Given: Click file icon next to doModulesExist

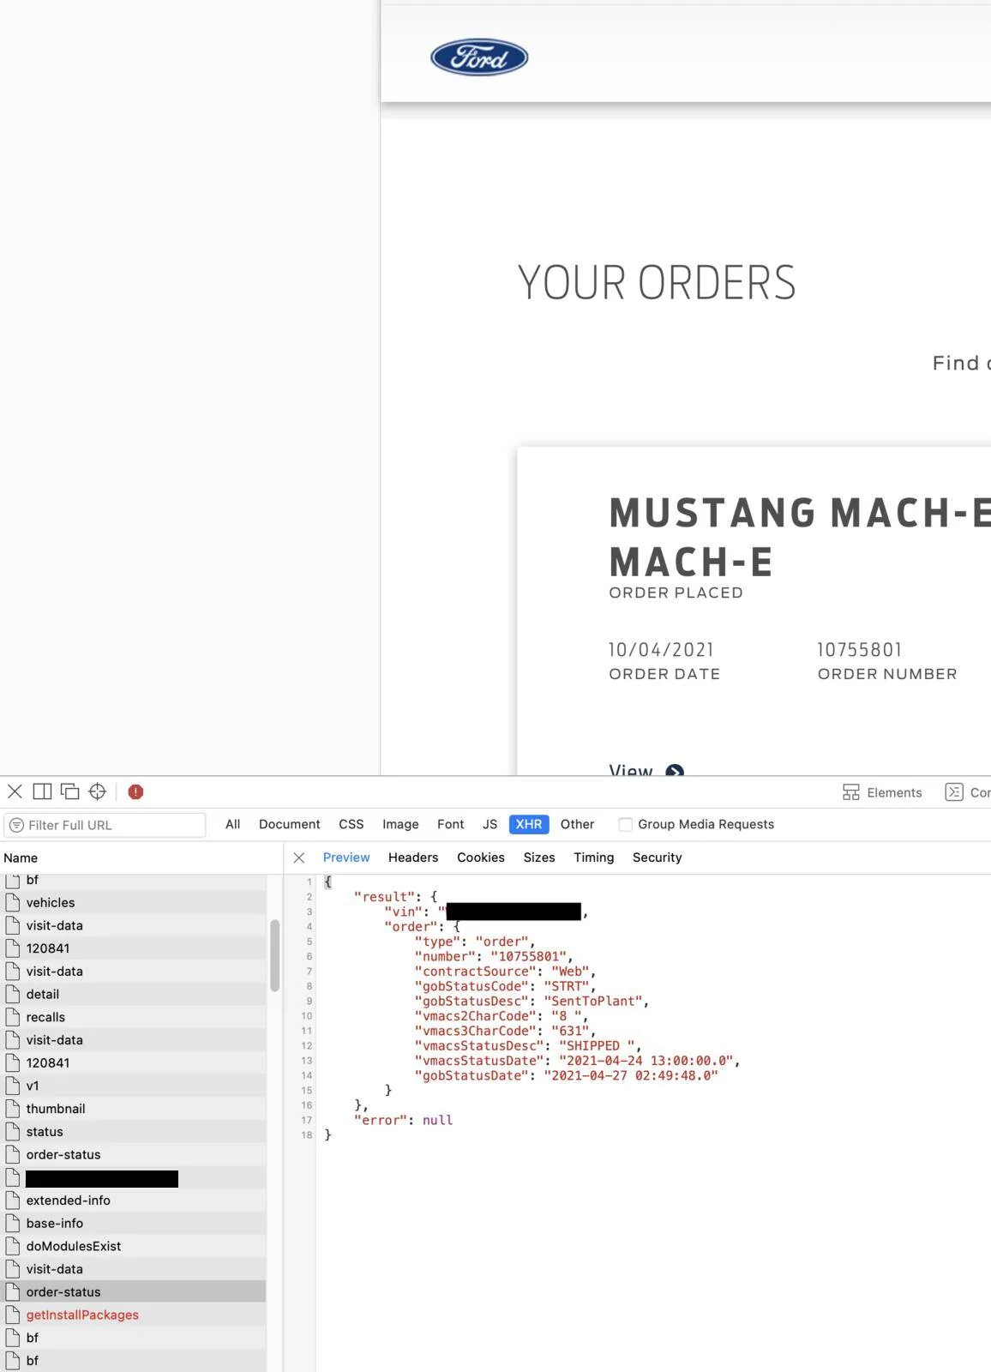Looking at the screenshot, I should click(12, 1246).
